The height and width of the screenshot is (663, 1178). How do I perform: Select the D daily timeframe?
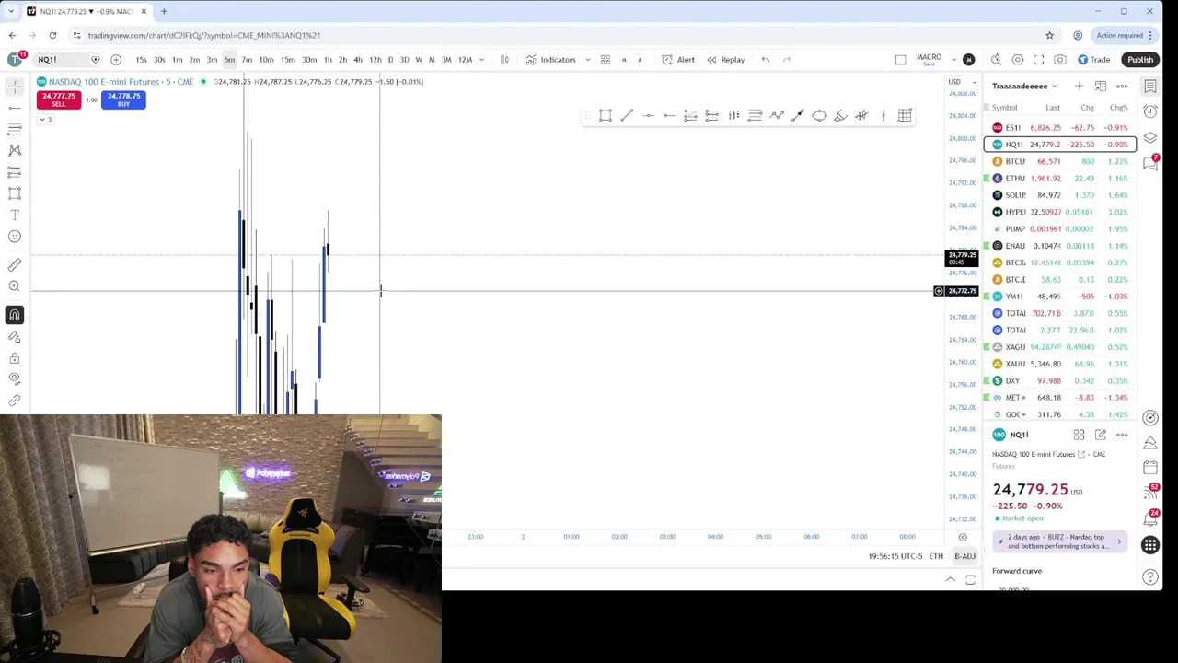(x=390, y=60)
